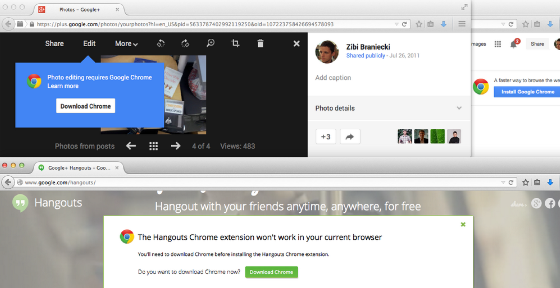The width and height of the screenshot is (560, 288).
Task: Open downloads arrow in the background right window
Action: (x=550, y=24)
